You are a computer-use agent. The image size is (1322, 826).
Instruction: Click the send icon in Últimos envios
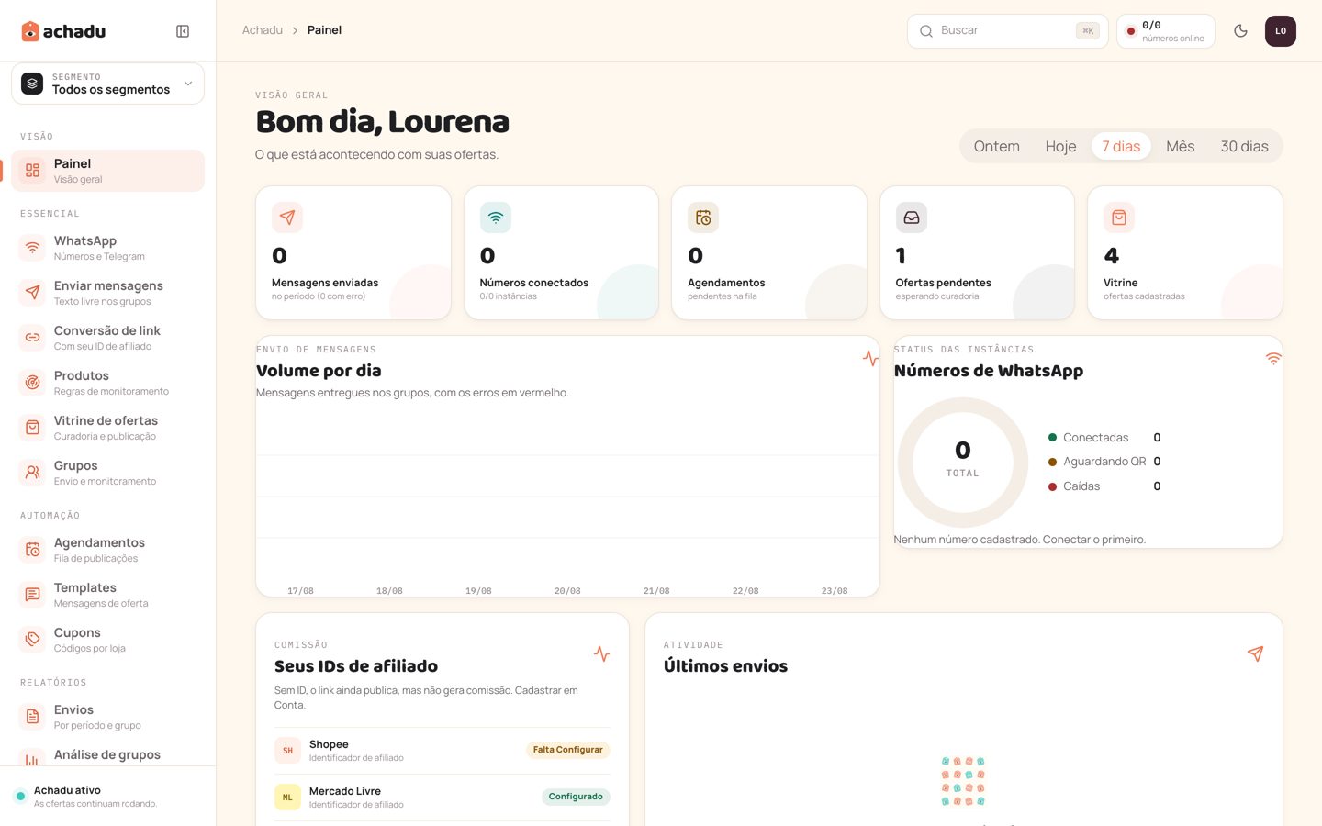1256,653
